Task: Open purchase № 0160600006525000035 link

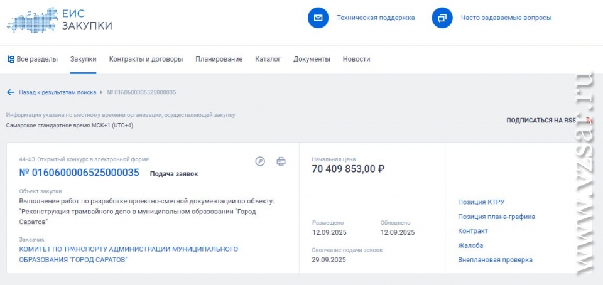Action: [x=79, y=173]
